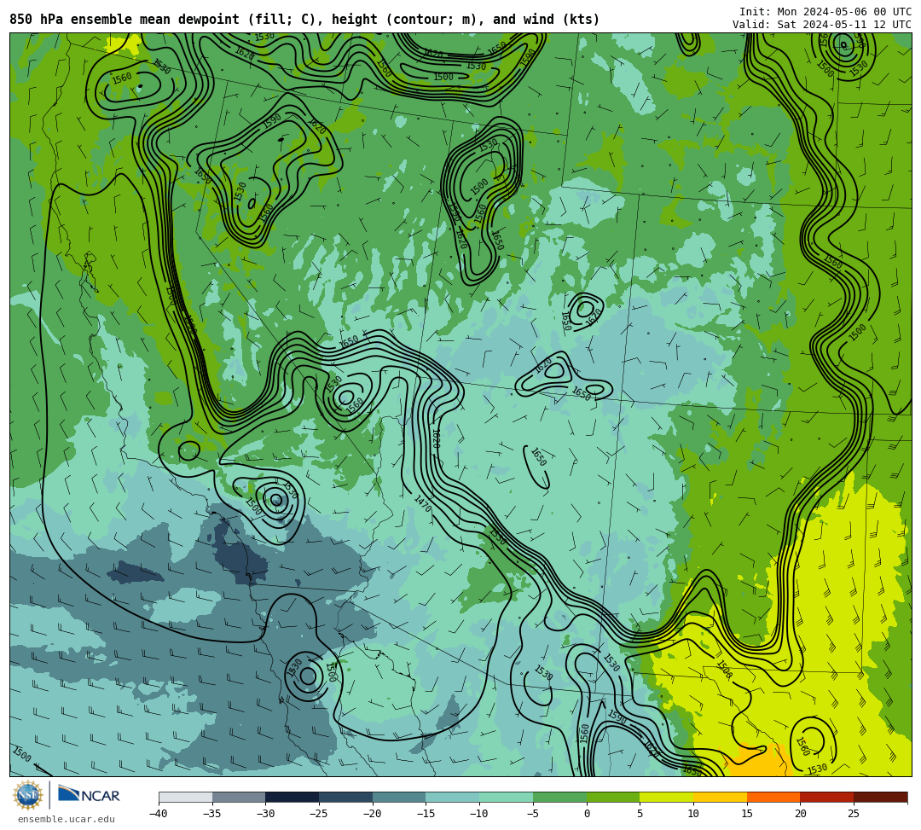Pick the olive green 0 to 5 colorbar segment
Viewport: 921px width, 830px height.
(613, 797)
